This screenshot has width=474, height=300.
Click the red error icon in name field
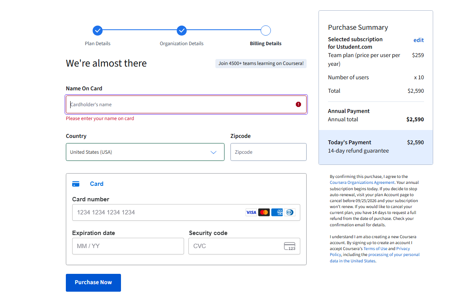tap(298, 105)
